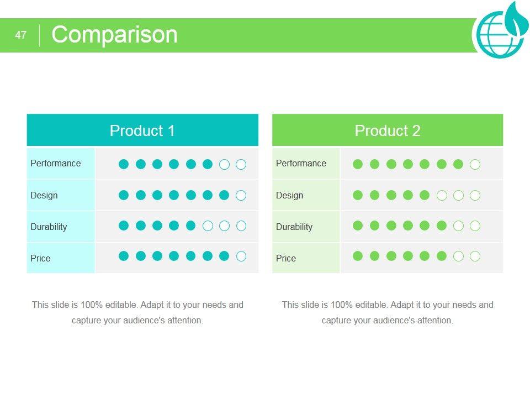Click Product 2 Performance label

(301, 163)
